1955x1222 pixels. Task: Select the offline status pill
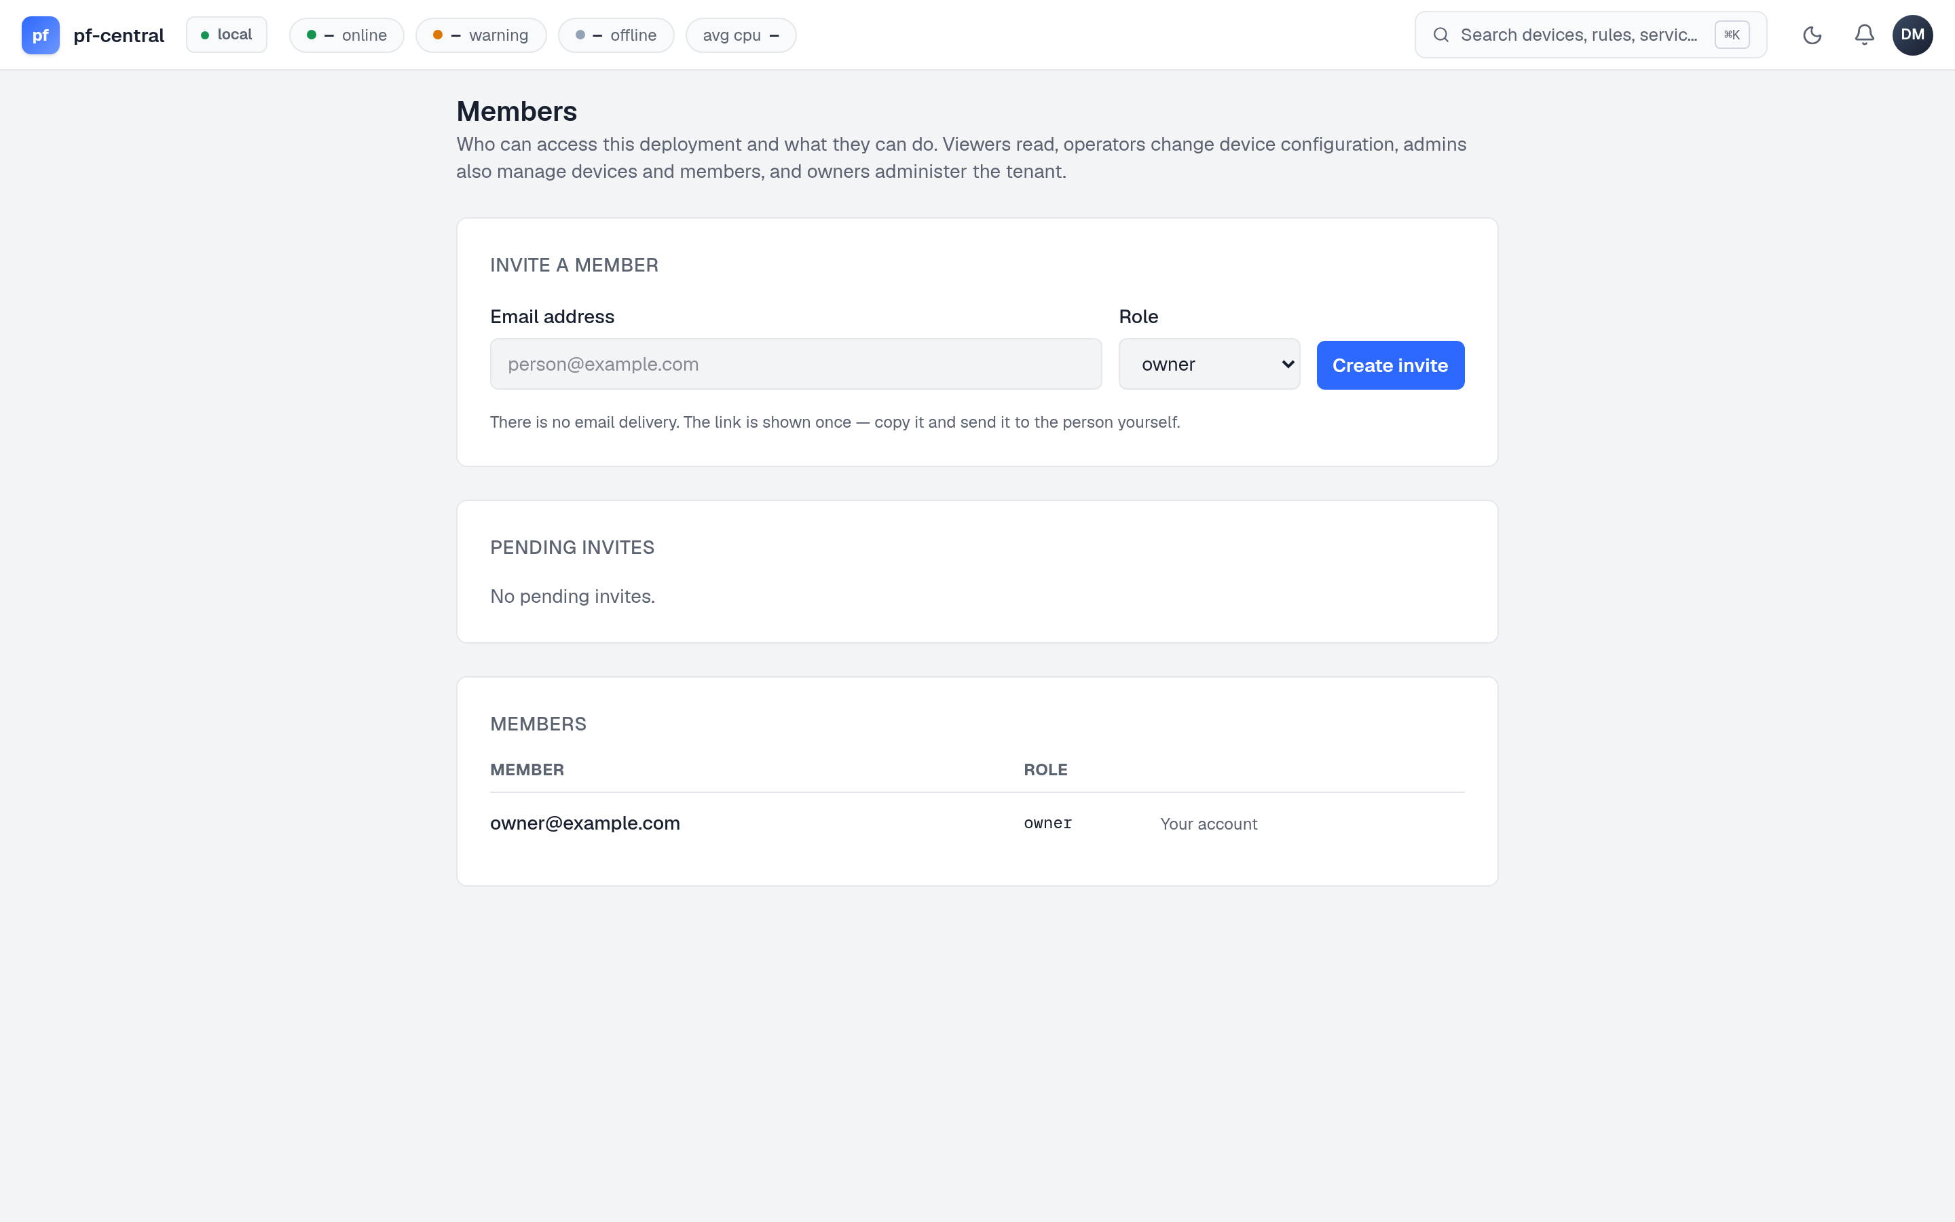[x=616, y=35]
